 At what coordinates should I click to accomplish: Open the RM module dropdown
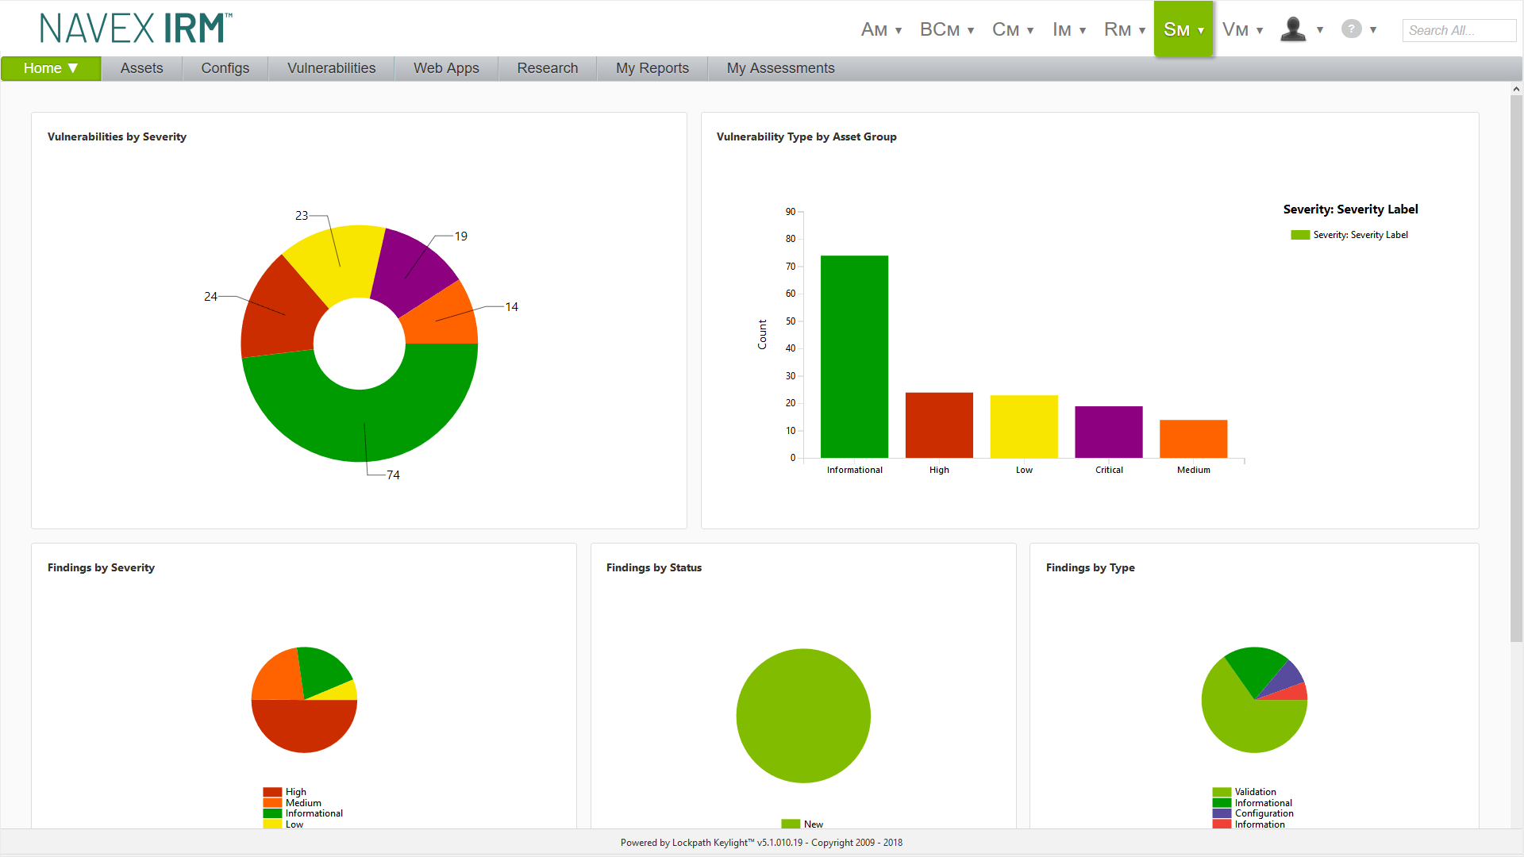(x=1123, y=29)
